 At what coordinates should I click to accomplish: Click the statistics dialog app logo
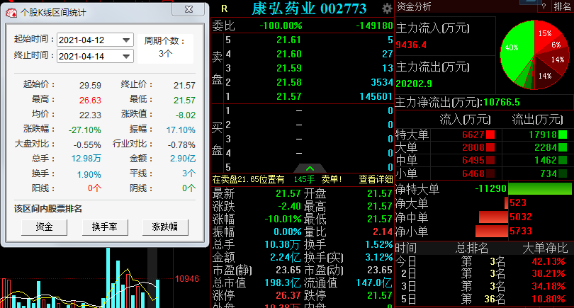pyautogui.click(x=11, y=13)
